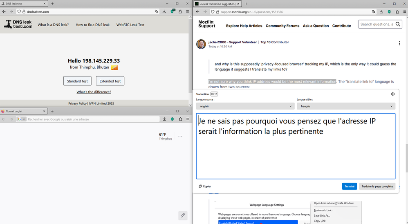Open hamburger menu in Nouvel onglet window
This screenshot has width=408, height=224.
188,119
